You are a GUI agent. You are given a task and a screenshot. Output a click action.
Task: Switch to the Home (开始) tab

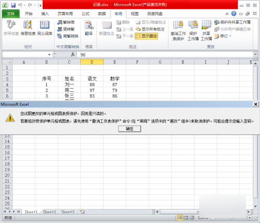coord(29,13)
